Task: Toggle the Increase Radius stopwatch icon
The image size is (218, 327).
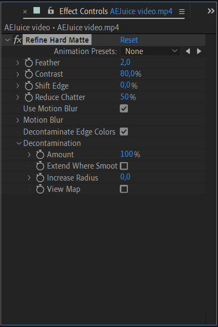Action: [40, 178]
